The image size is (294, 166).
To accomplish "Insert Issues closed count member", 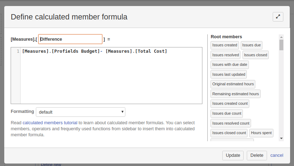I will 229,133.
